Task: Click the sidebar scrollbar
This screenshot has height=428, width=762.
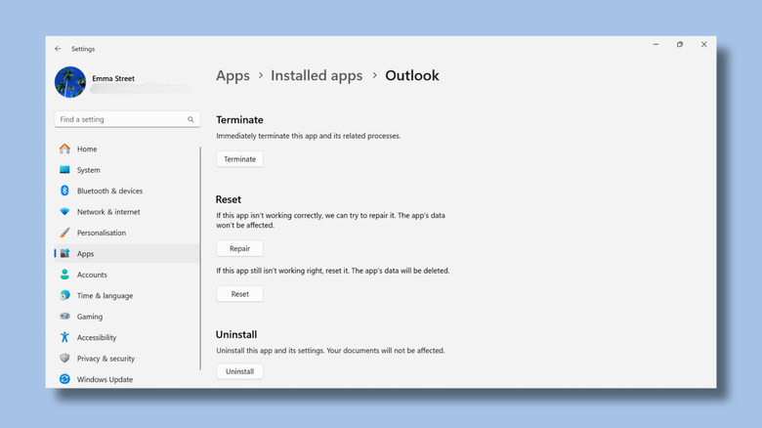Action: [200, 258]
